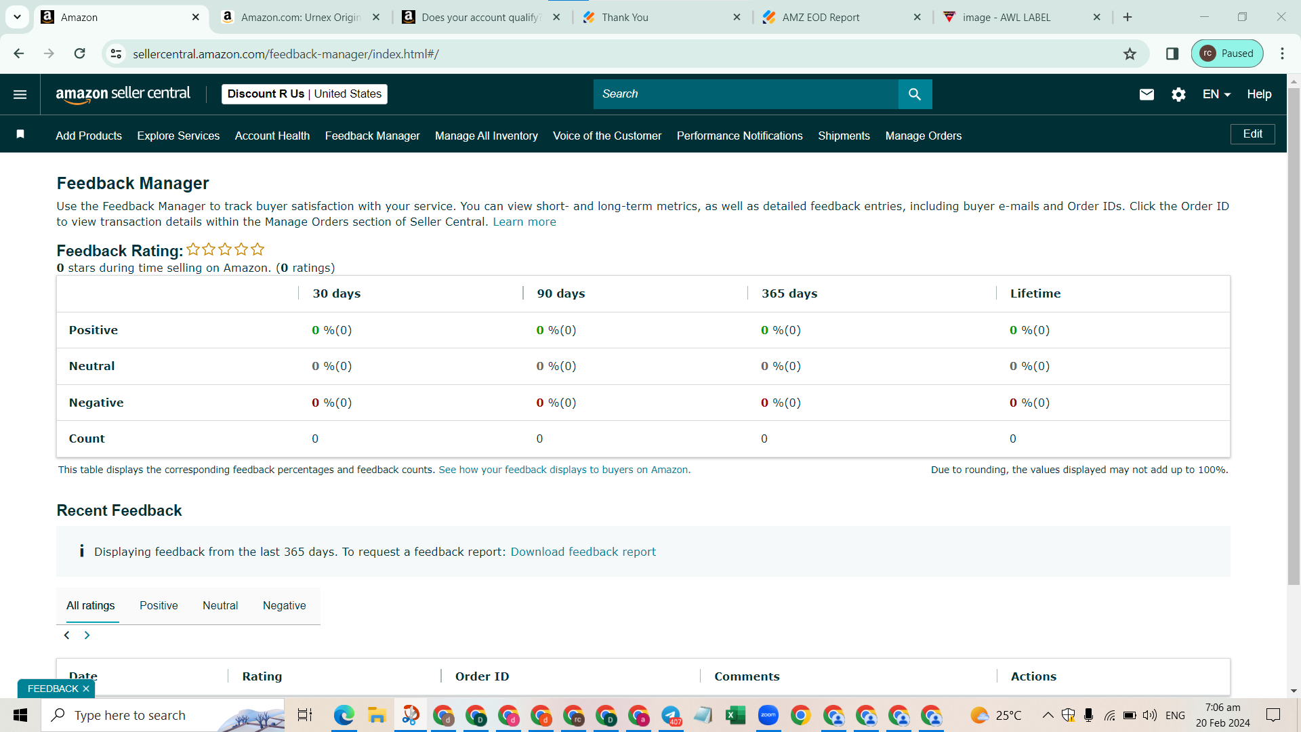Open a new browser tab
The image size is (1301, 732).
pos(1128,17)
